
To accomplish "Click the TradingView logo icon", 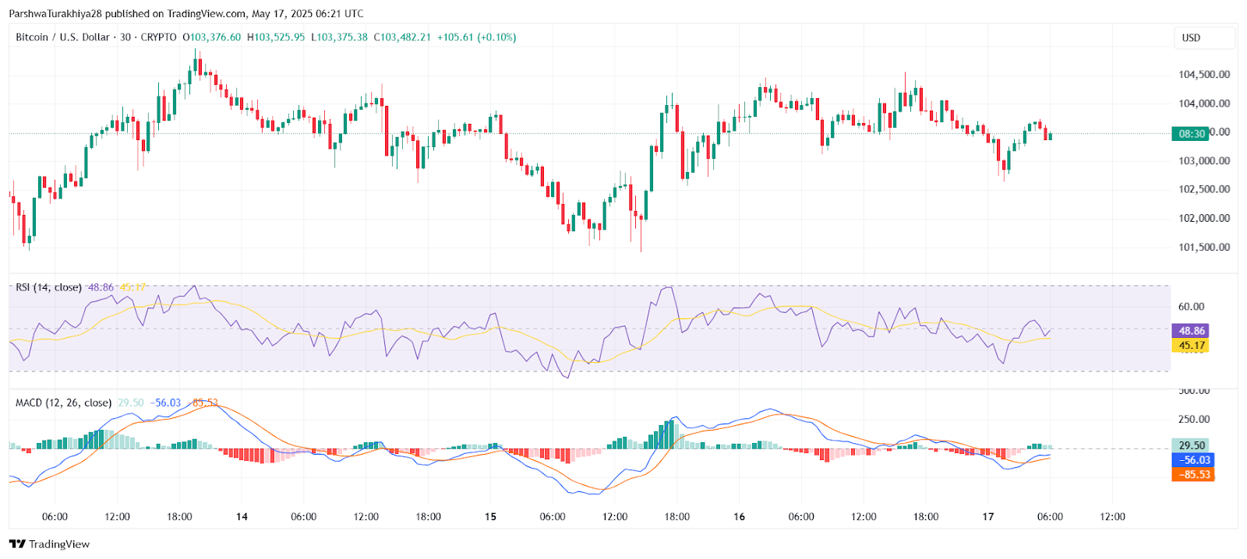I will (17, 544).
